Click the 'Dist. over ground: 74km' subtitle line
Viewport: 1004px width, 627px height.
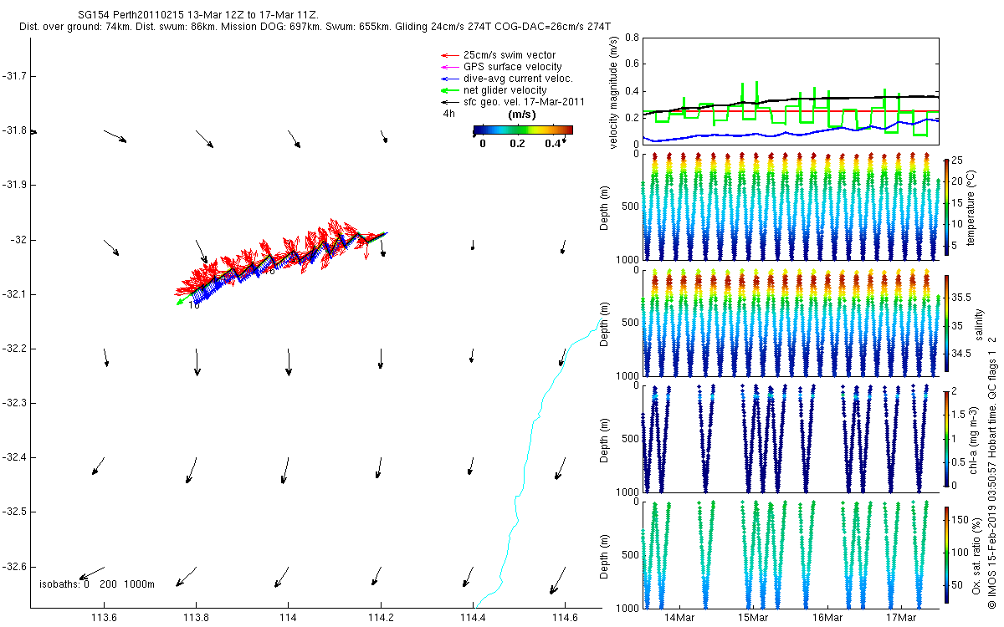pos(315,28)
